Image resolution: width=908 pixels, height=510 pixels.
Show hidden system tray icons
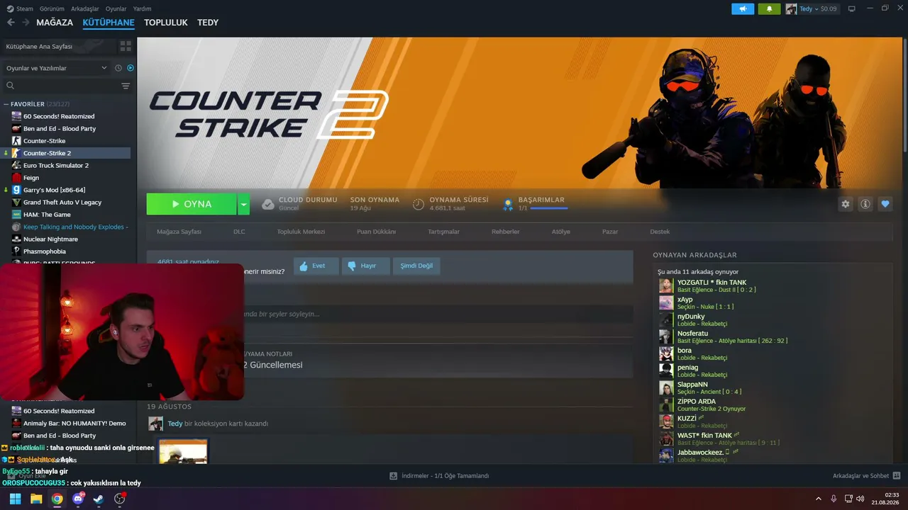click(x=818, y=499)
